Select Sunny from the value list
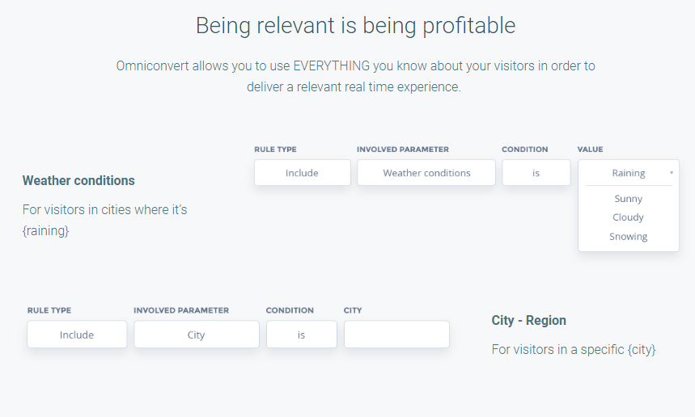The height and width of the screenshot is (417, 695). (x=628, y=199)
